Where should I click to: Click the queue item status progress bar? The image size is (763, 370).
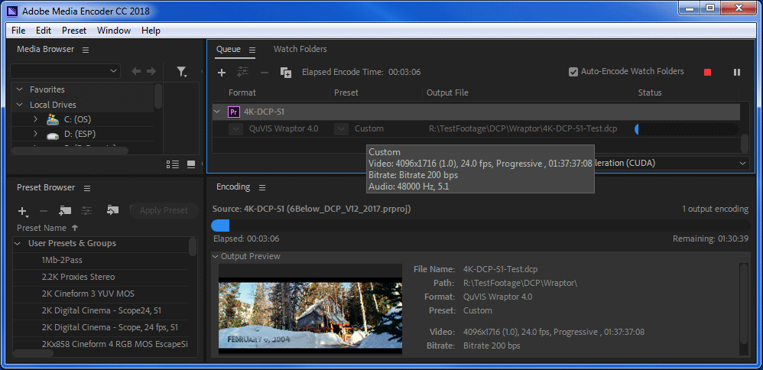coord(686,129)
